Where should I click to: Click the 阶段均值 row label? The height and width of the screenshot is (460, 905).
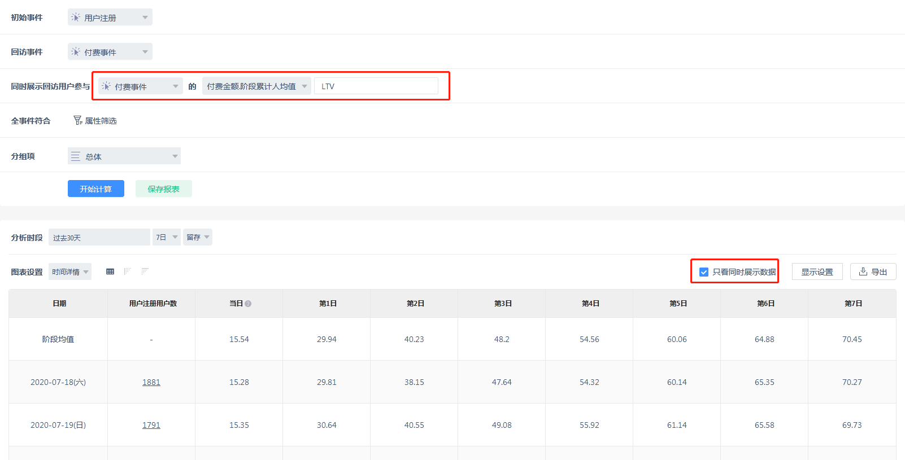point(59,339)
